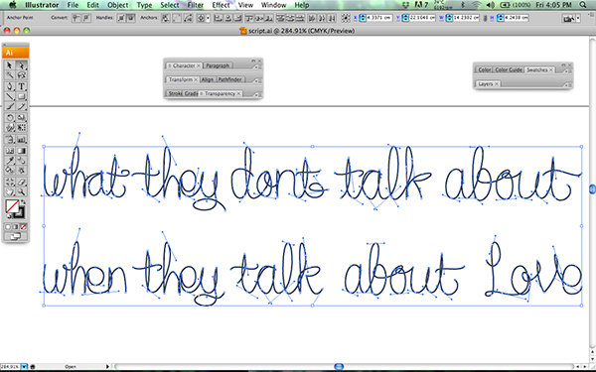Select the Paintbrush tool
The image size is (596, 372).
click(x=10, y=107)
